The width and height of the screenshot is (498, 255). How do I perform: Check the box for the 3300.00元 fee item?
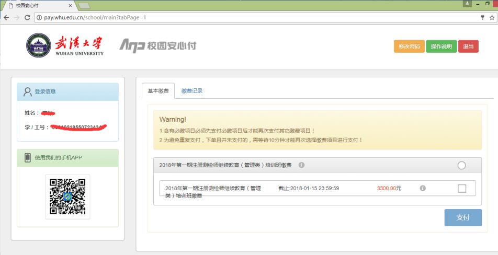pos(462,189)
